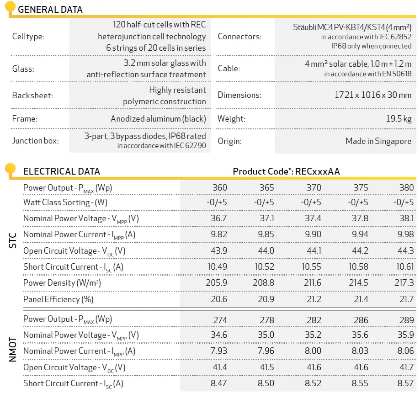Click Panel Efficiency value 21.7
The width and height of the screenshot is (420, 394).
(x=406, y=299)
